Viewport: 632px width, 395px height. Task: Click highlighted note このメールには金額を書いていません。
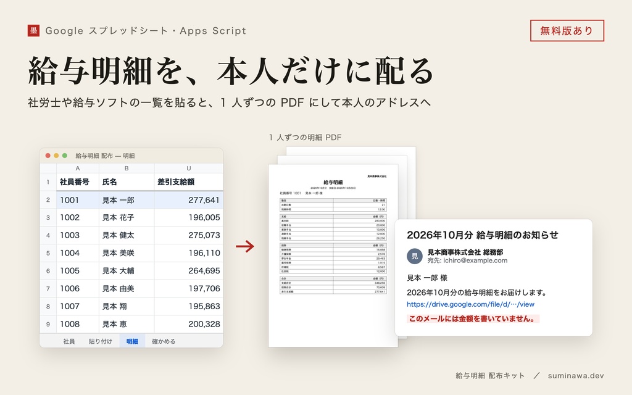tap(473, 319)
